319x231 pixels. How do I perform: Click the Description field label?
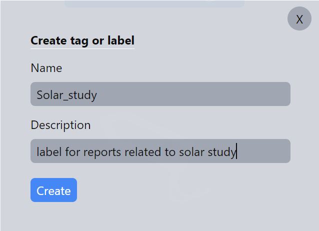point(60,125)
